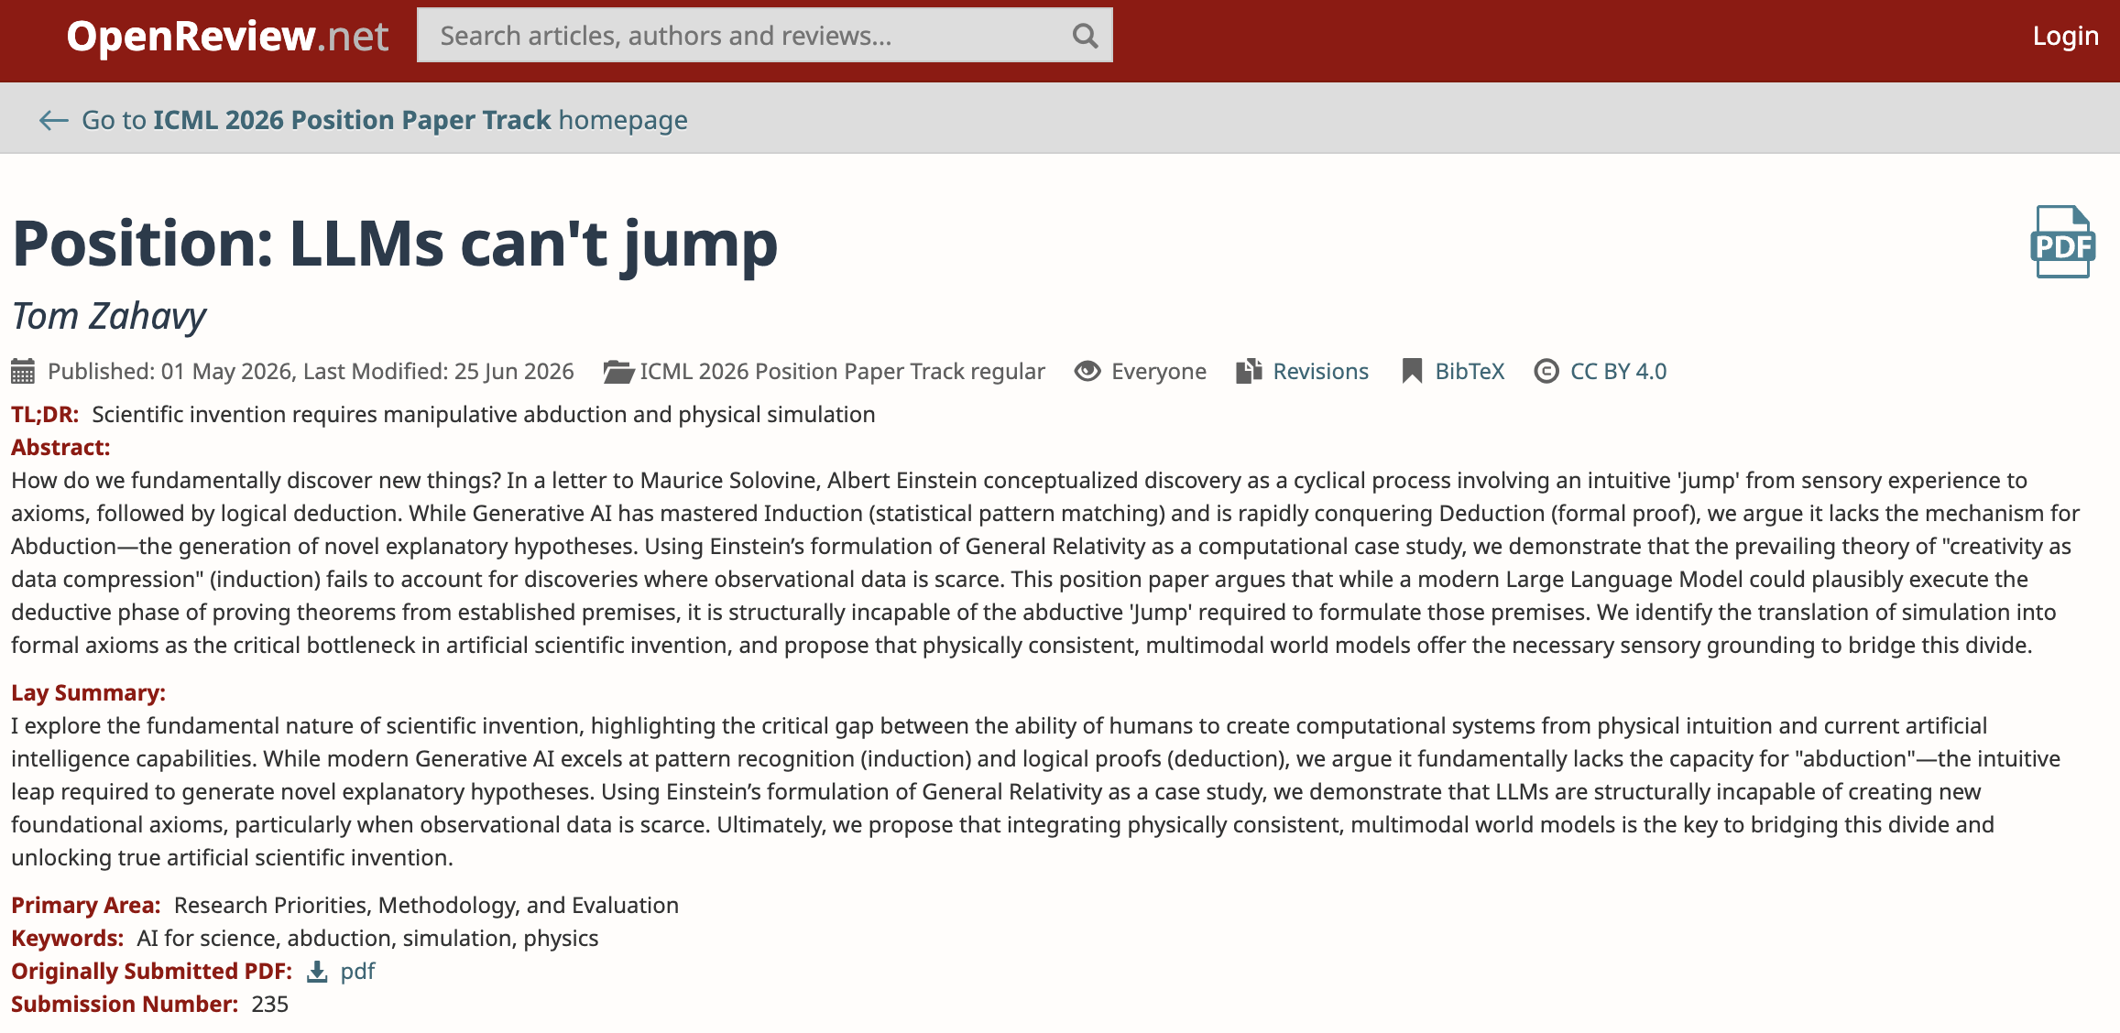View the author profile Tom Zahavy
The width and height of the screenshot is (2120, 1033).
(x=109, y=316)
